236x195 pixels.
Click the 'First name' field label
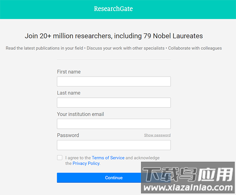tap(69, 72)
